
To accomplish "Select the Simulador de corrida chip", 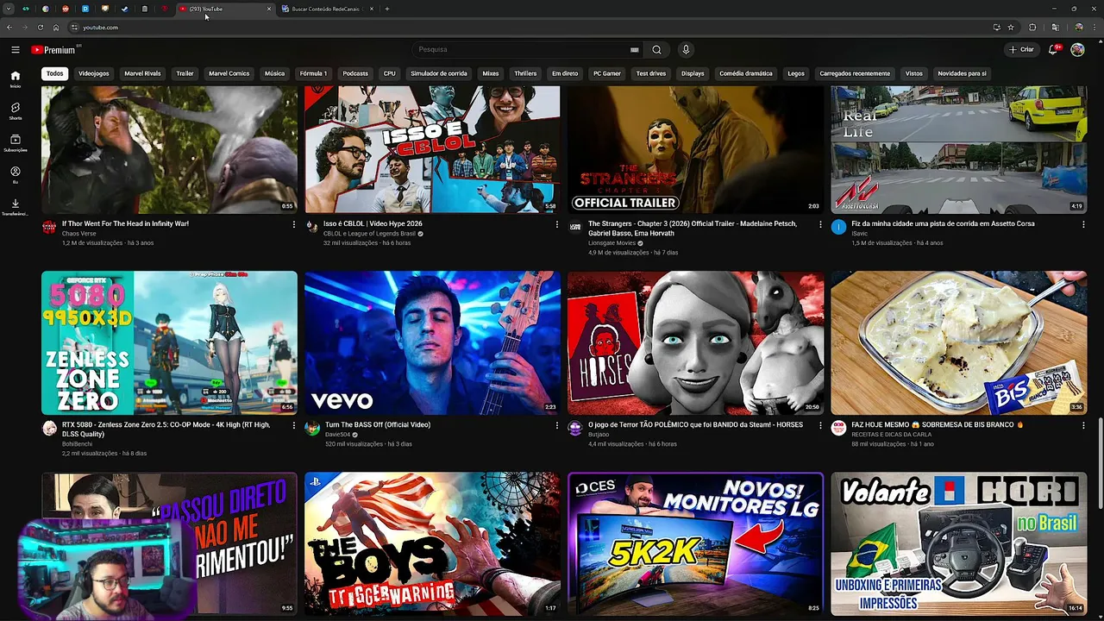I will click(x=439, y=73).
